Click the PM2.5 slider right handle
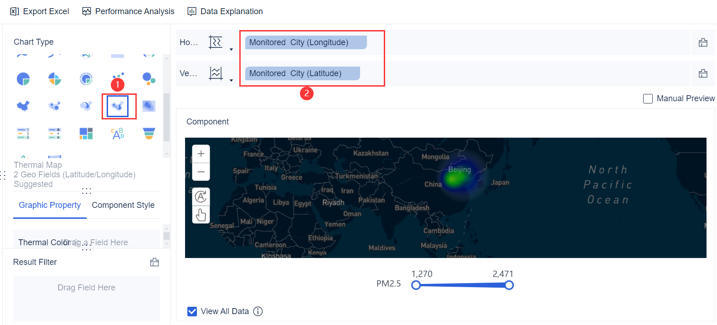Screen dimensions: 717x325 click(509, 285)
